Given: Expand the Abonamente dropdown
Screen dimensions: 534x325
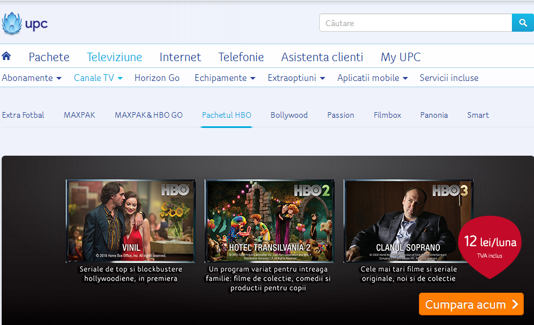Looking at the screenshot, I should [x=32, y=78].
